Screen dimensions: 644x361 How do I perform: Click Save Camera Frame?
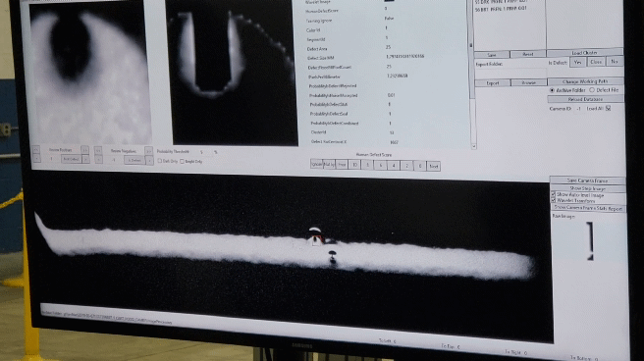[x=587, y=180]
